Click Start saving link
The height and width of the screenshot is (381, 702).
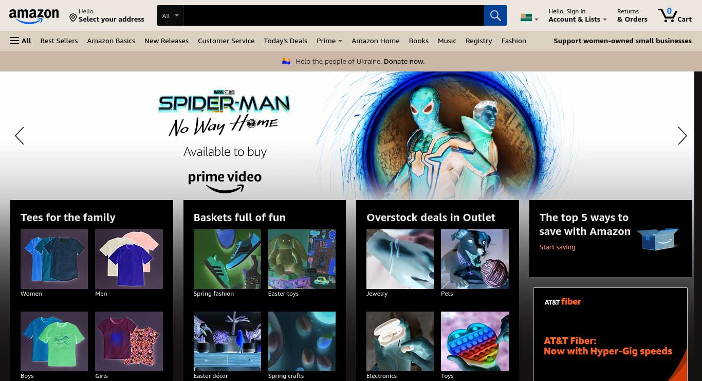point(557,247)
